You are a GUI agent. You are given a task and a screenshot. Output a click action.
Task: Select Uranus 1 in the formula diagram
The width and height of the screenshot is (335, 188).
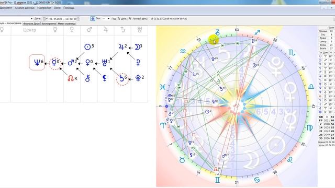tap(106, 63)
